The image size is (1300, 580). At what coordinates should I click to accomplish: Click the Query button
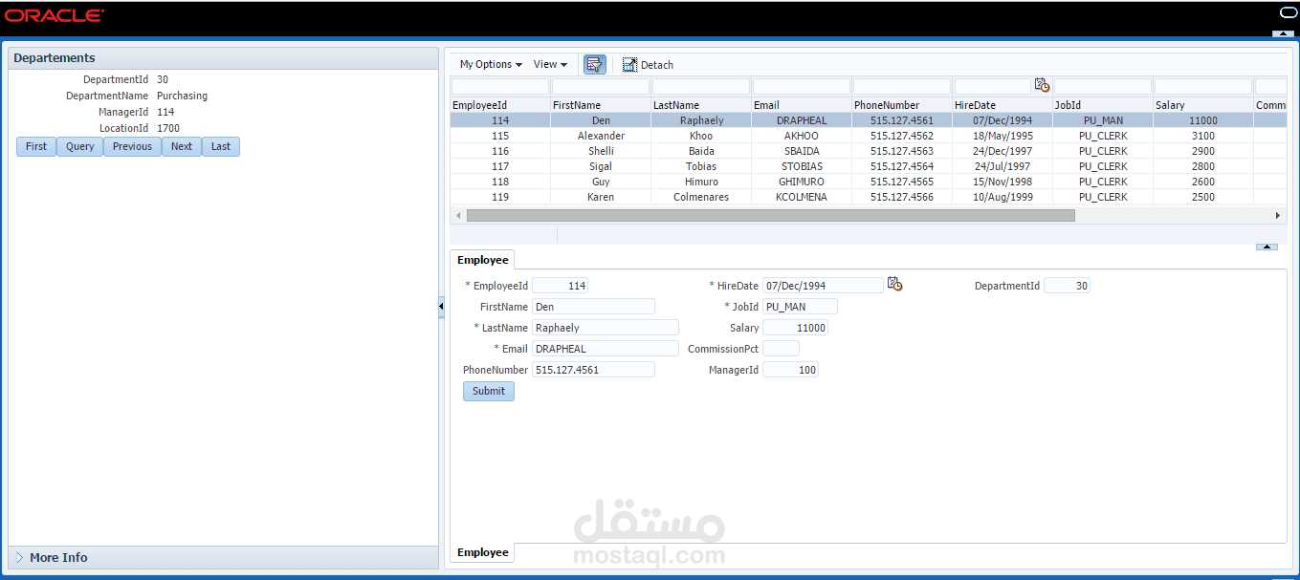[x=80, y=146]
